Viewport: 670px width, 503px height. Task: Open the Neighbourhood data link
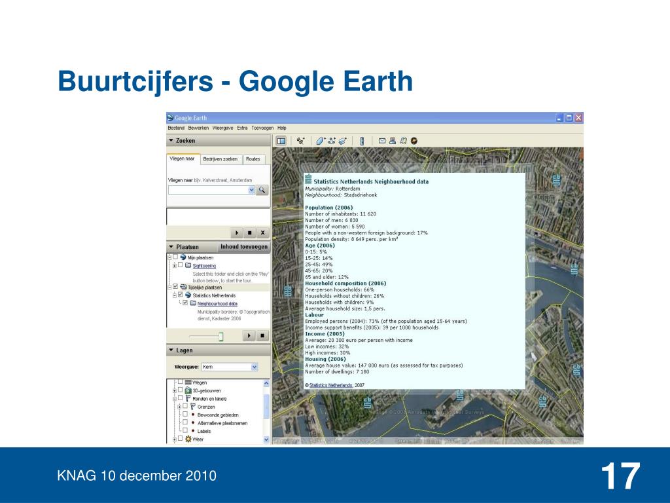coord(217,304)
